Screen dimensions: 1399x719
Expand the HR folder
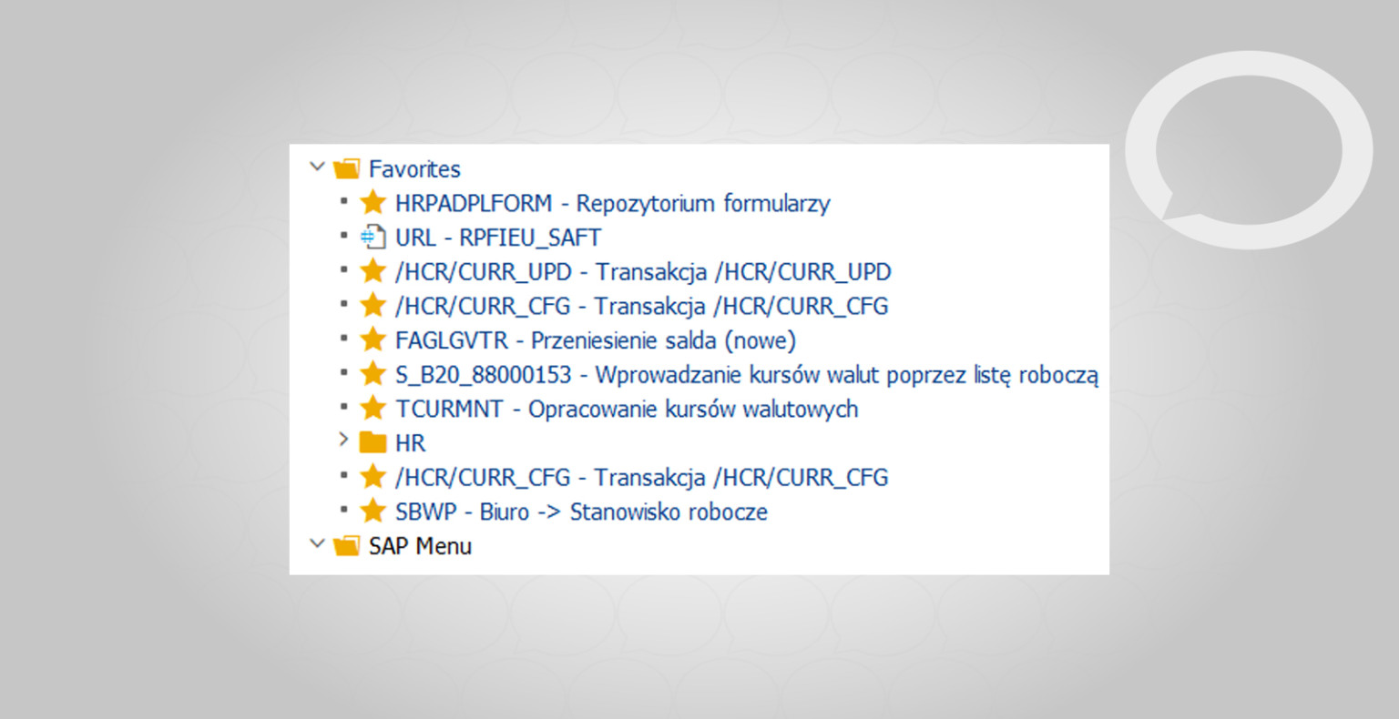344,441
